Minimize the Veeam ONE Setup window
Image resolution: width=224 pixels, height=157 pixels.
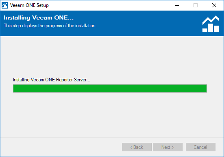pyautogui.click(x=177, y=5)
